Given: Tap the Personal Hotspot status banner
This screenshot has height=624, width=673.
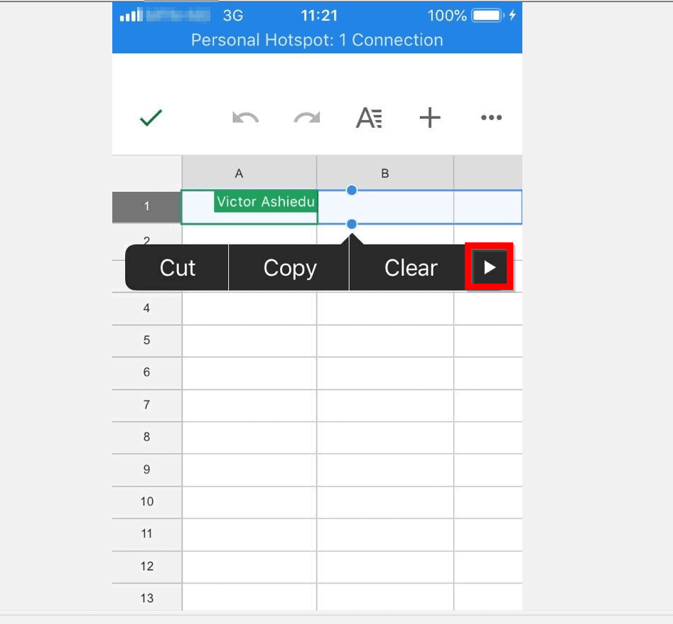Looking at the screenshot, I should point(317,40).
